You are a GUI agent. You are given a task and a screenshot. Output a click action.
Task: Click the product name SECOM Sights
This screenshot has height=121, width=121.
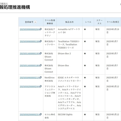click(x=65, y=114)
